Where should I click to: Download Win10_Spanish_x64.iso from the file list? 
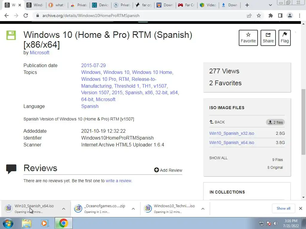tap(232, 143)
